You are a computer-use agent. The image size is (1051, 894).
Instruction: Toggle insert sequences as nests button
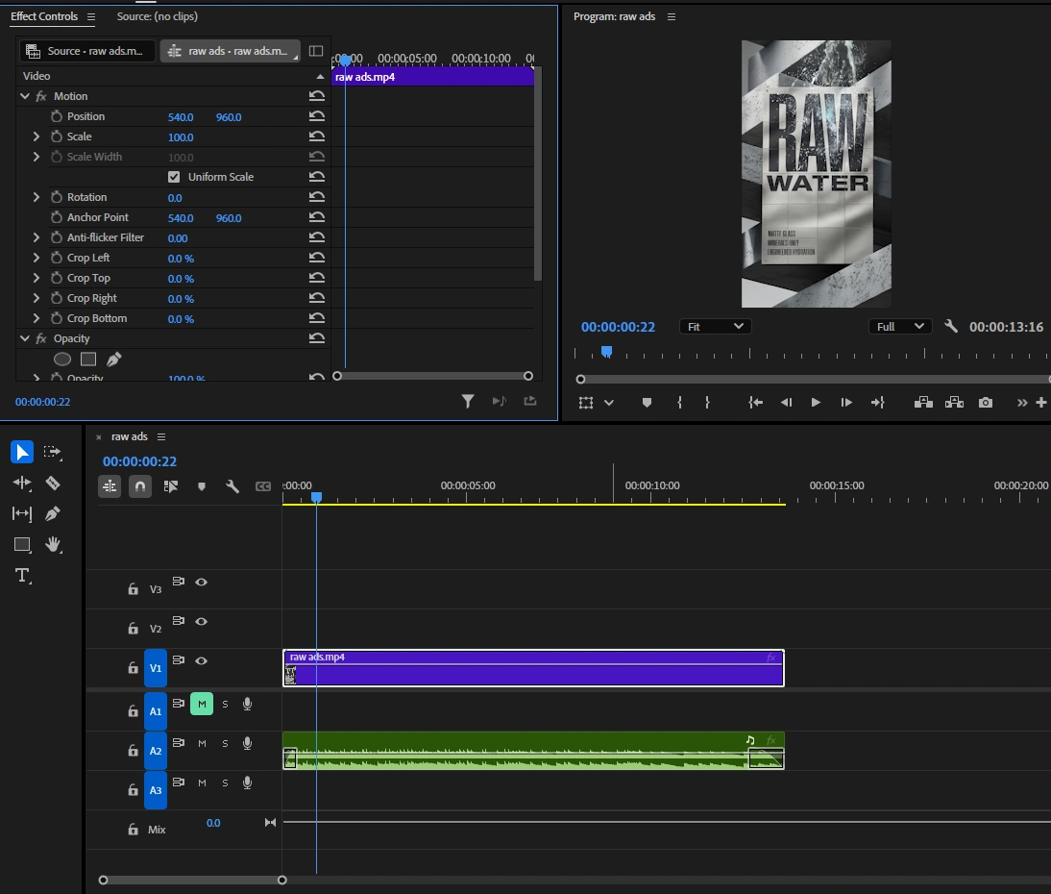110,486
